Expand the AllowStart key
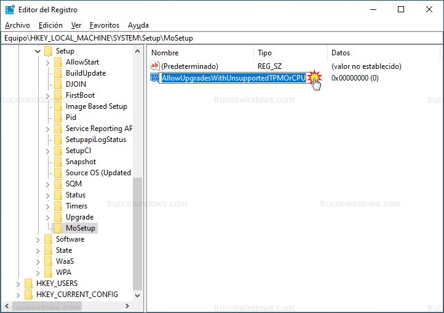444x313 pixels. click(47, 62)
